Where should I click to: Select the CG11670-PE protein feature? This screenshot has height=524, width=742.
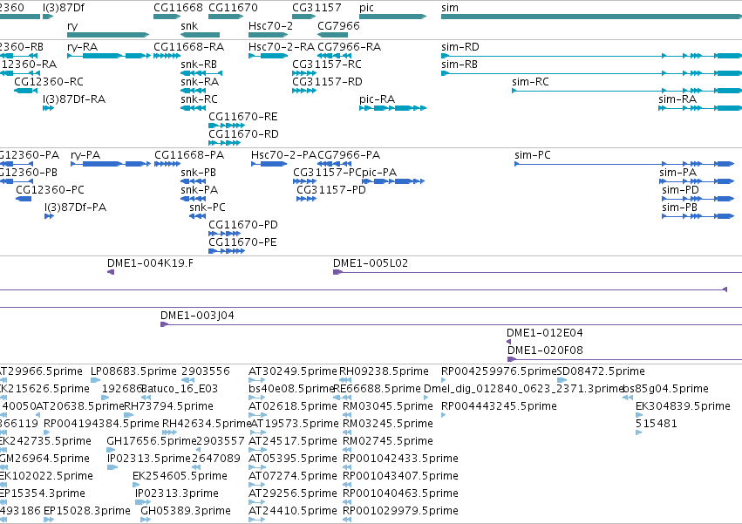(227, 251)
